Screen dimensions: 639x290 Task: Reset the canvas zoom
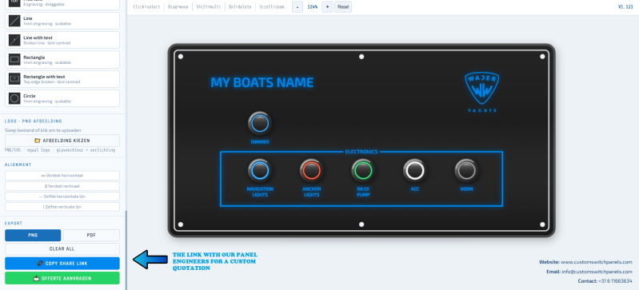point(343,7)
